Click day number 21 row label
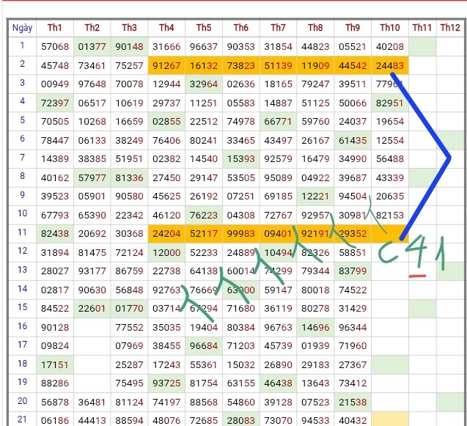Image resolution: width=467 pixels, height=426 pixels. point(22,419)
